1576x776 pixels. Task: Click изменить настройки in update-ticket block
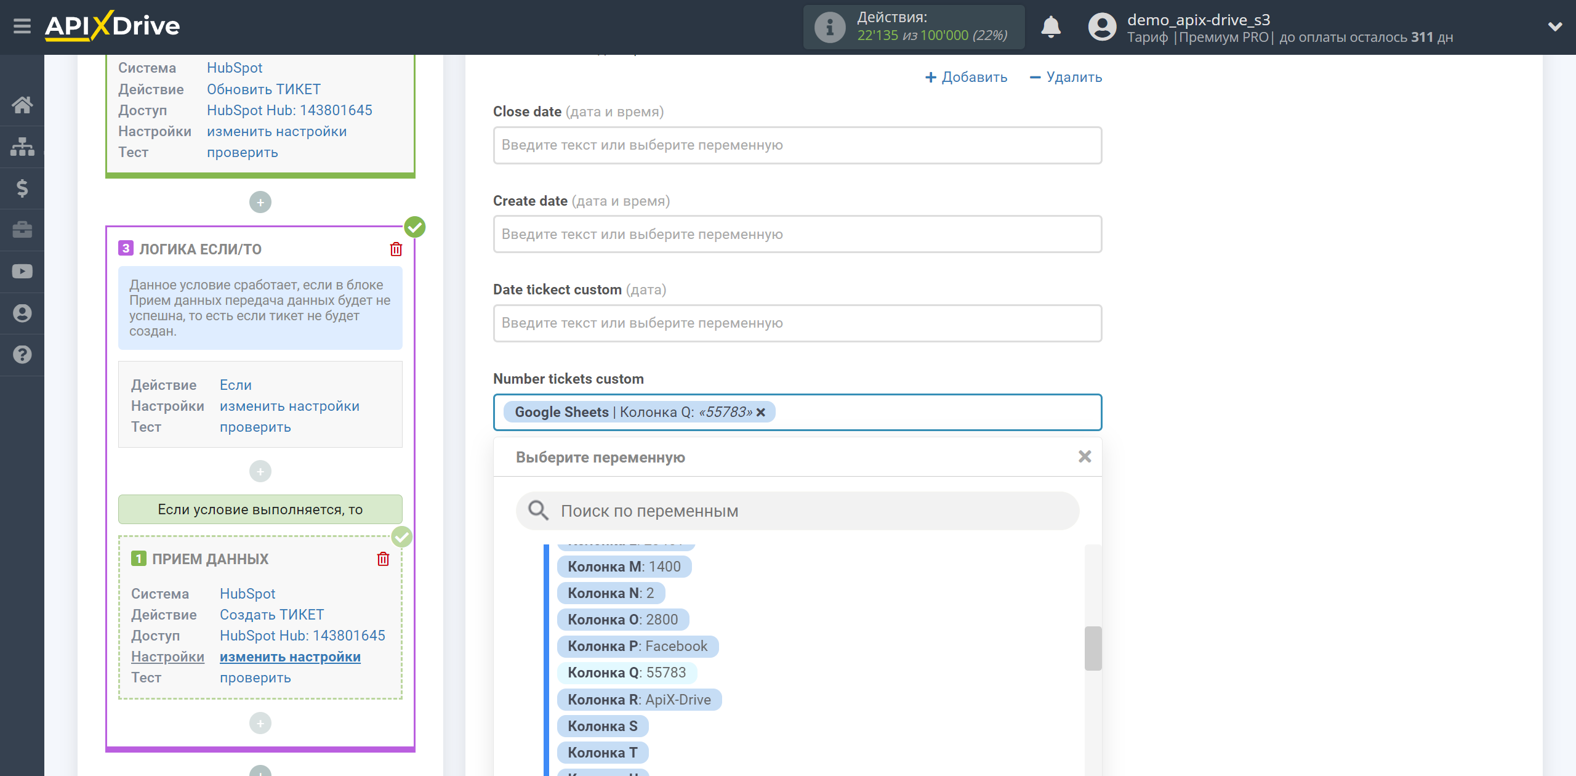point(276,131)
